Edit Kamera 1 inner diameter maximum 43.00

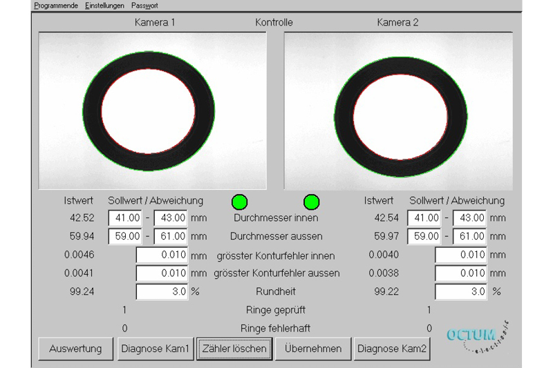(x=171, y=218)
